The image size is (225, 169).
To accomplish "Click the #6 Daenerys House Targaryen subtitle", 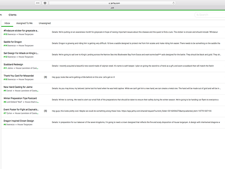I will [x=18, y=124].
